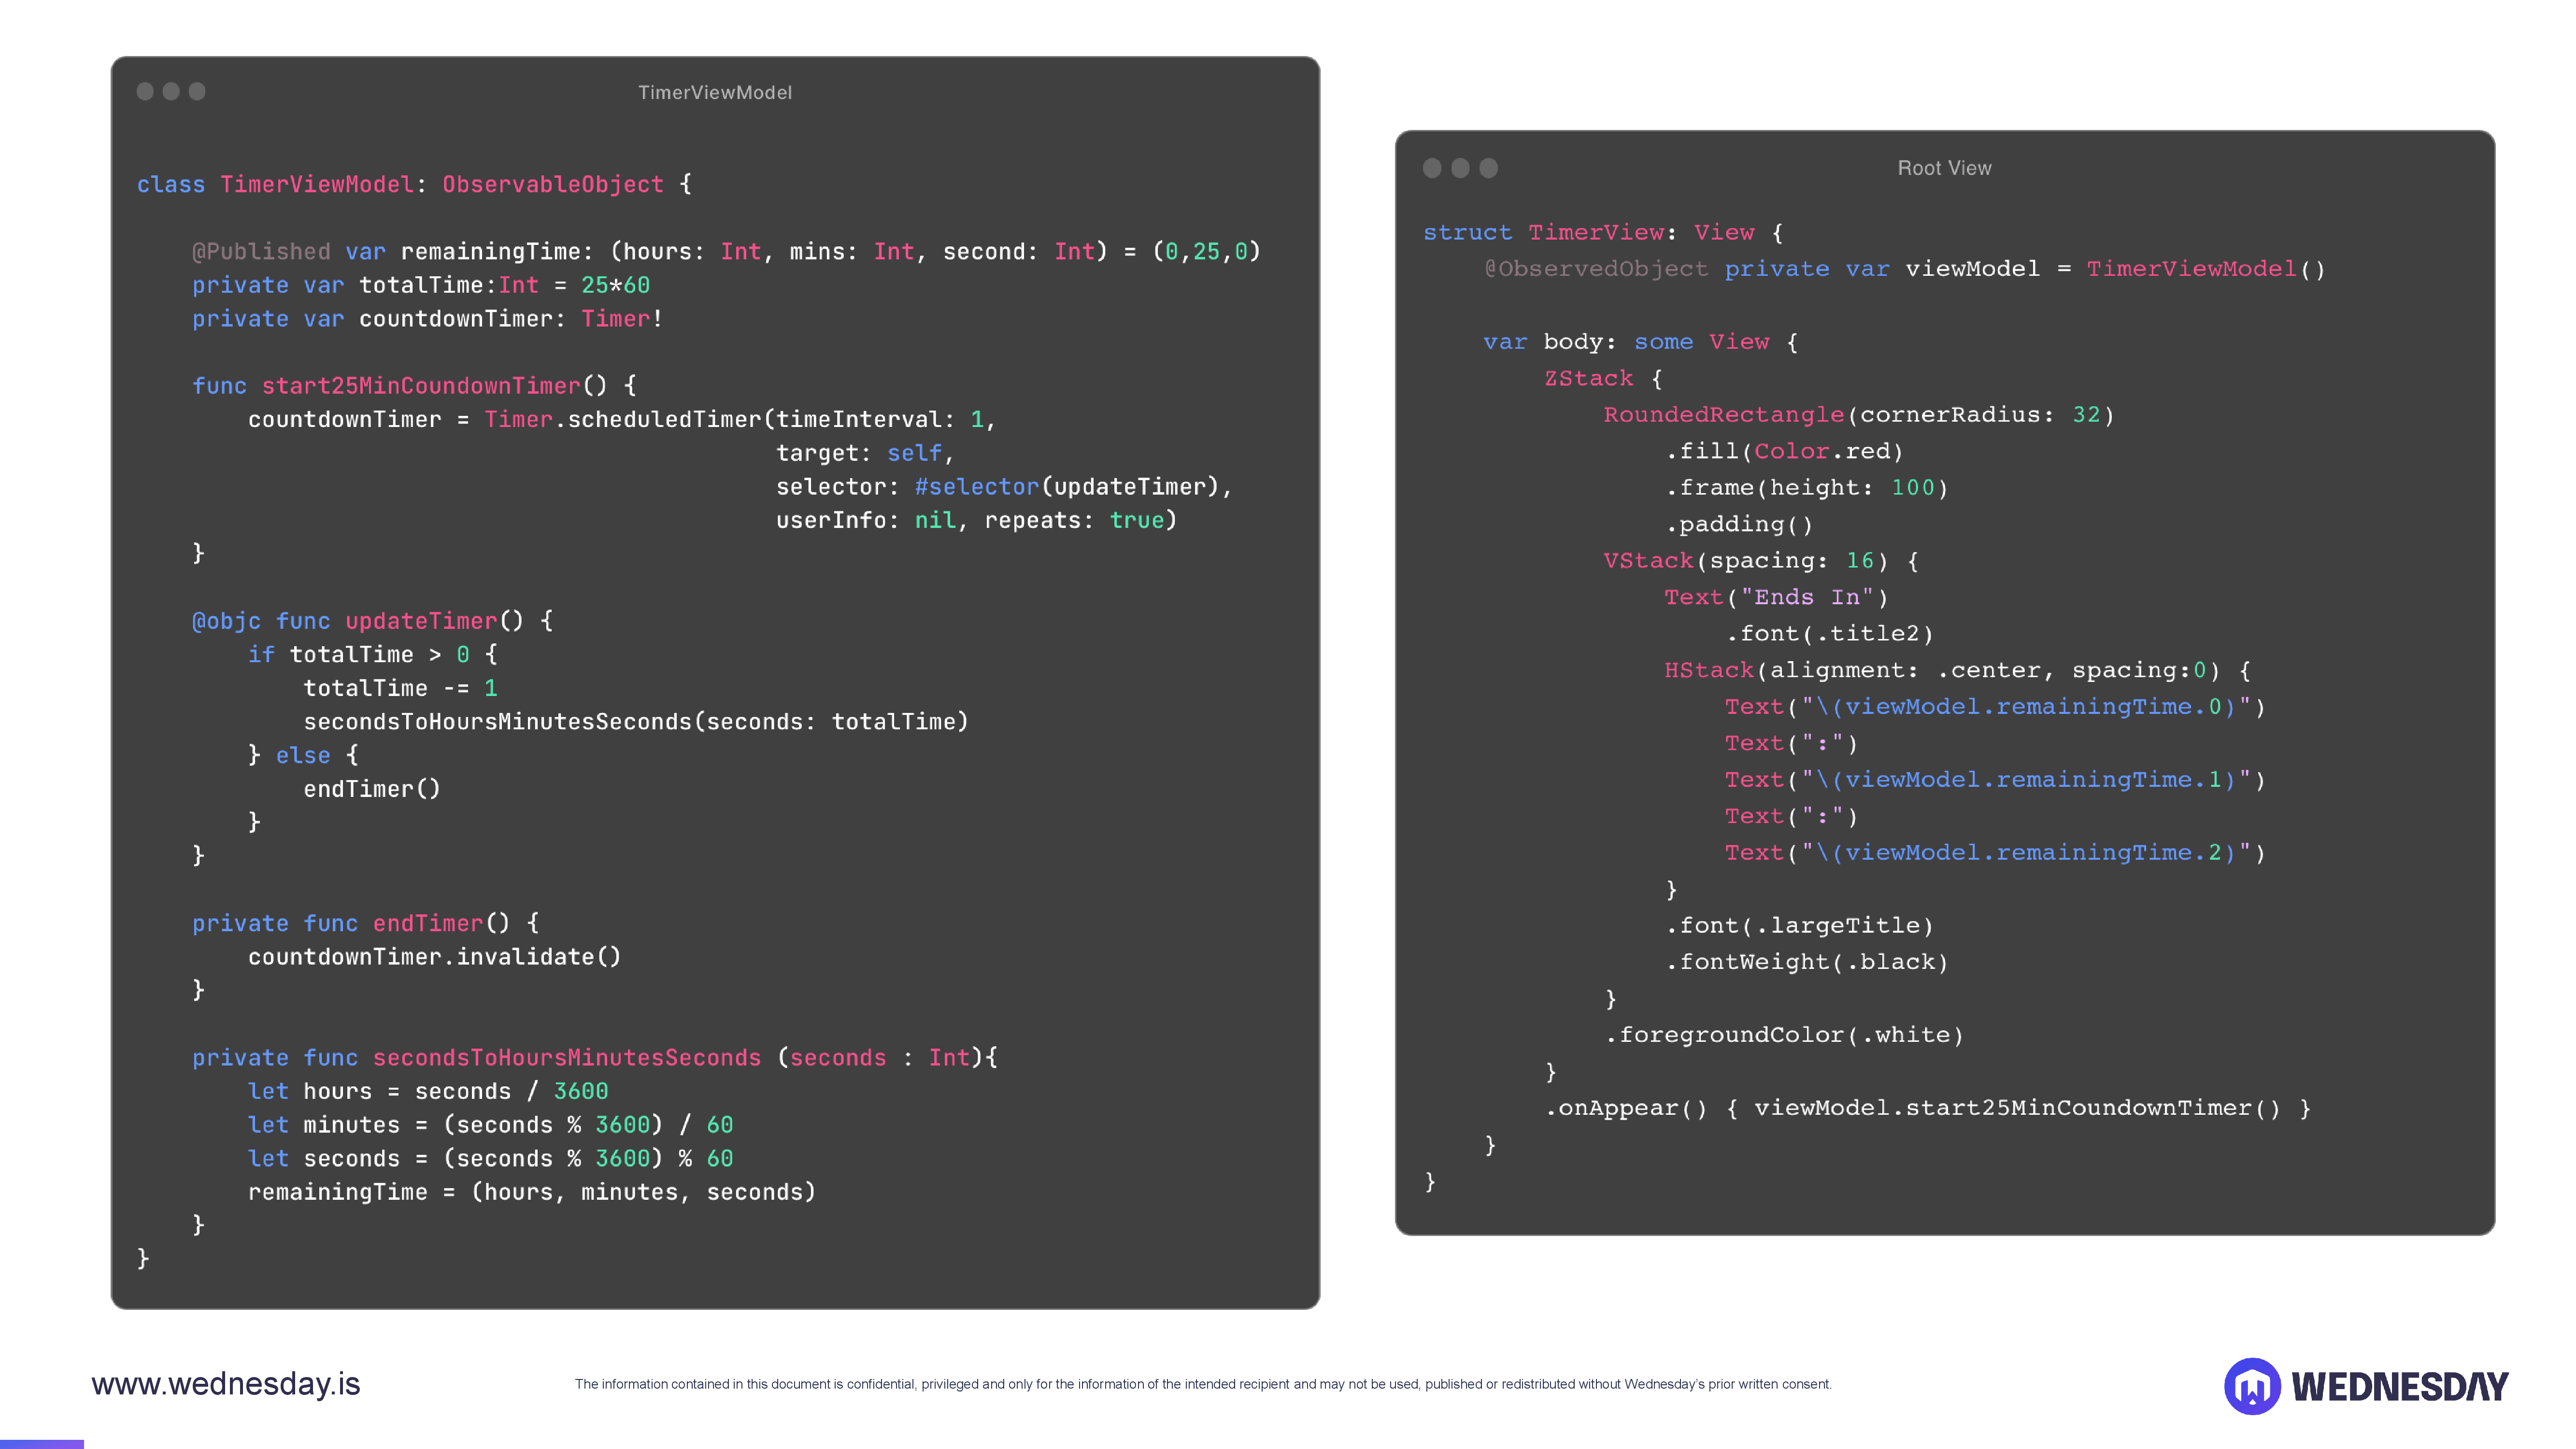Select 'RoundedRectangle(cornerRadius: 32)' line
Viewport: 2576px width, 1449px height.
point(1859,415)
